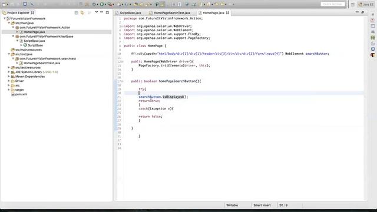Close the HomePage.java editor tab

[x=227, y=13]
